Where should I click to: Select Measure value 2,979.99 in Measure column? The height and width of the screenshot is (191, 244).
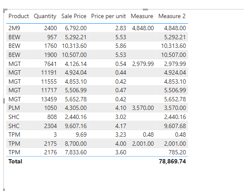pyautogui.click(x=143, y=64)
